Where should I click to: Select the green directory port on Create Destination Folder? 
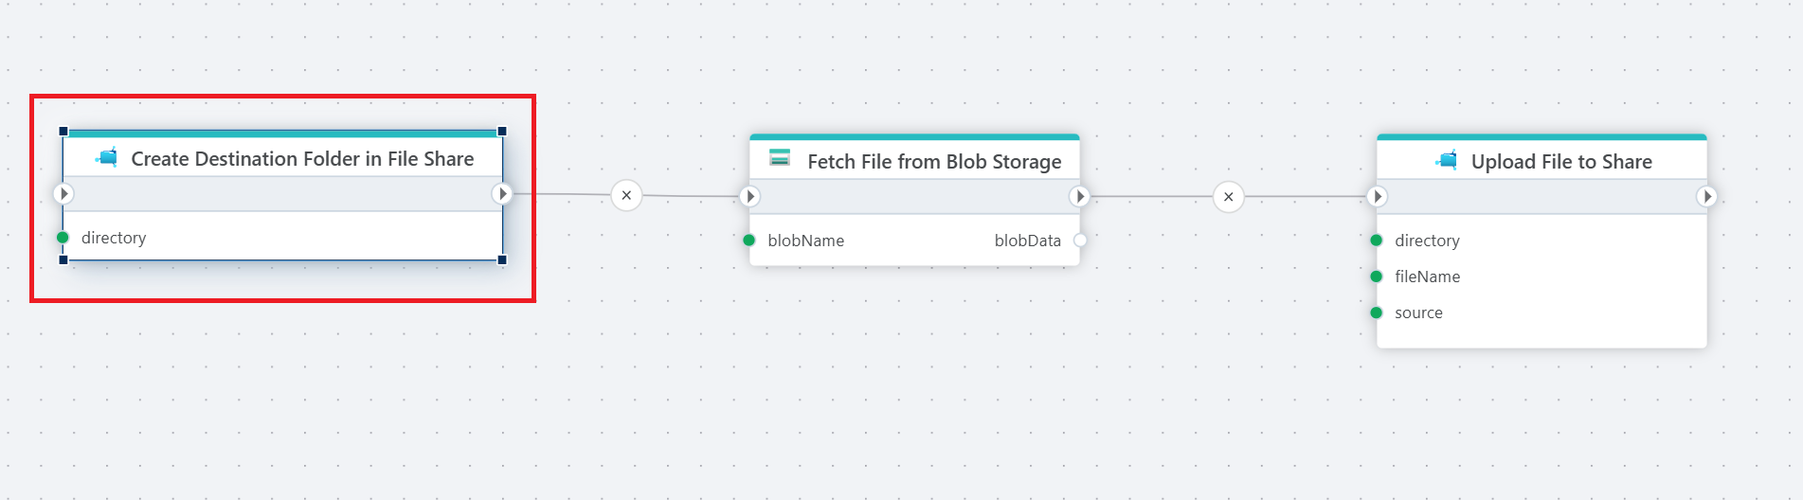tap(63, 238)
